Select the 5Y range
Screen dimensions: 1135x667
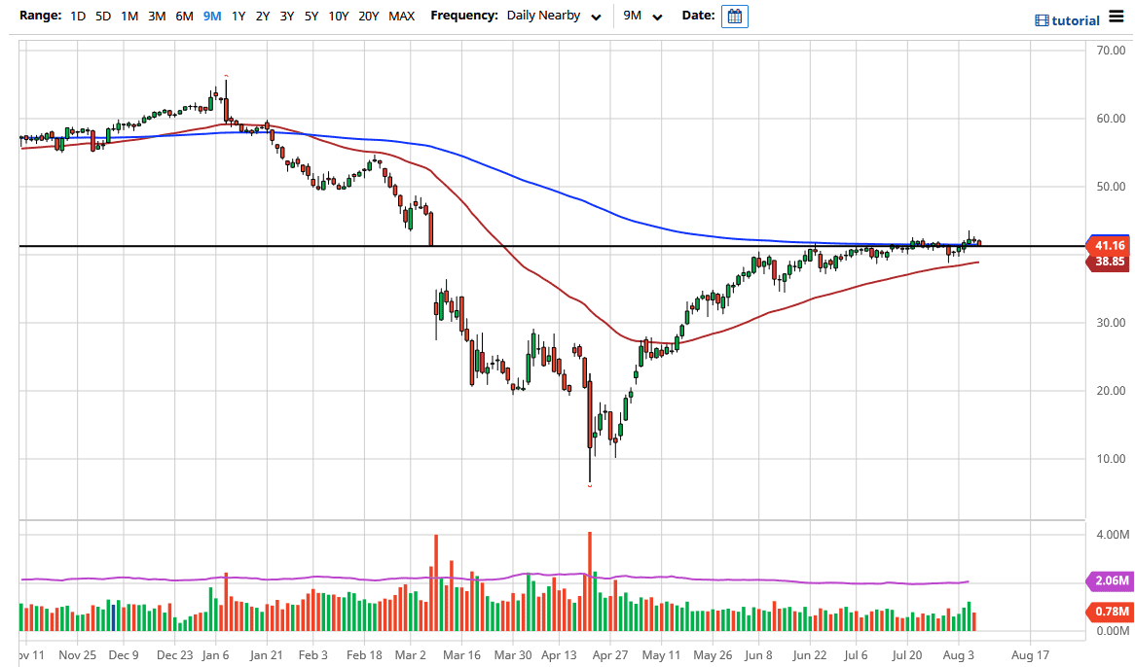click(311, 16)
